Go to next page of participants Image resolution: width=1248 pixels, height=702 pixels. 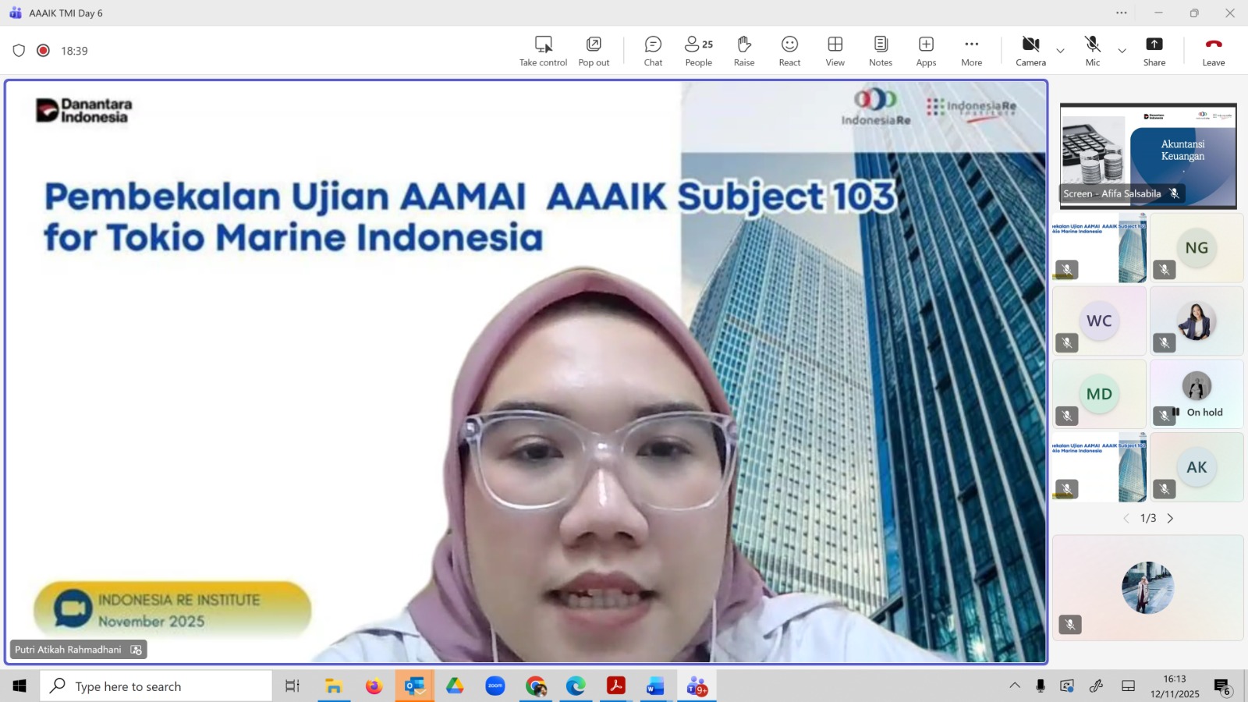pos(1170,519)
